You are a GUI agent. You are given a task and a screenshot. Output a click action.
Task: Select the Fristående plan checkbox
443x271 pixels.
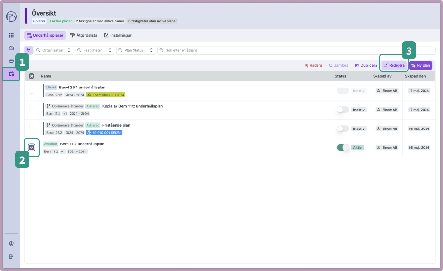click(x=32, y=128)
